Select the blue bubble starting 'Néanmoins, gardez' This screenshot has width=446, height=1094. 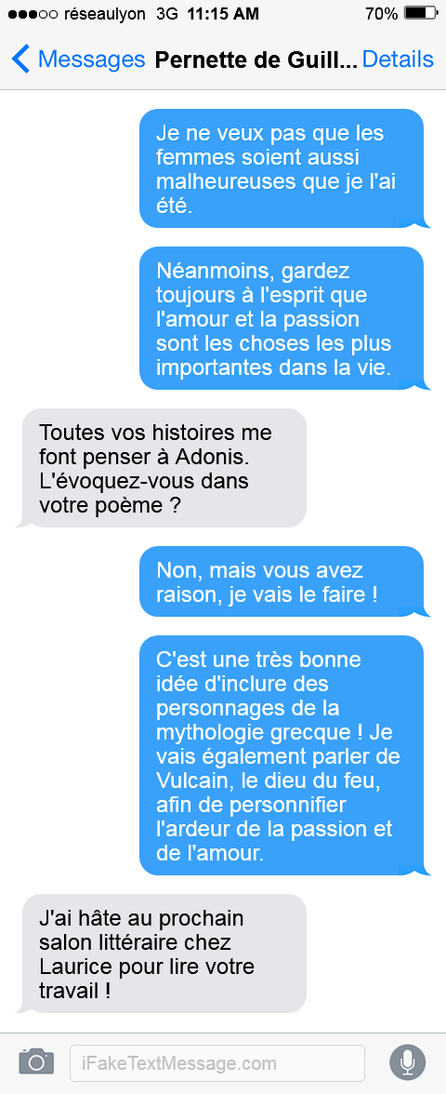point(282,318)
